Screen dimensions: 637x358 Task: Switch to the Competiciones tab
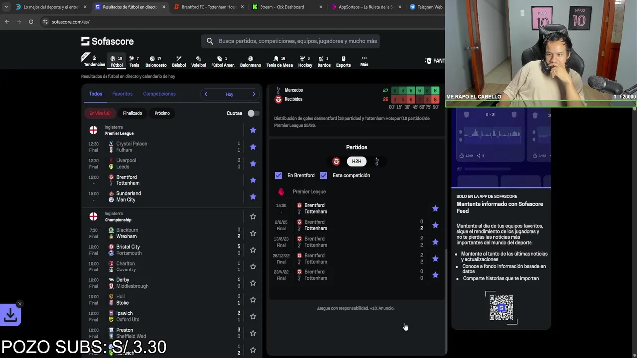tap(159, 94)
